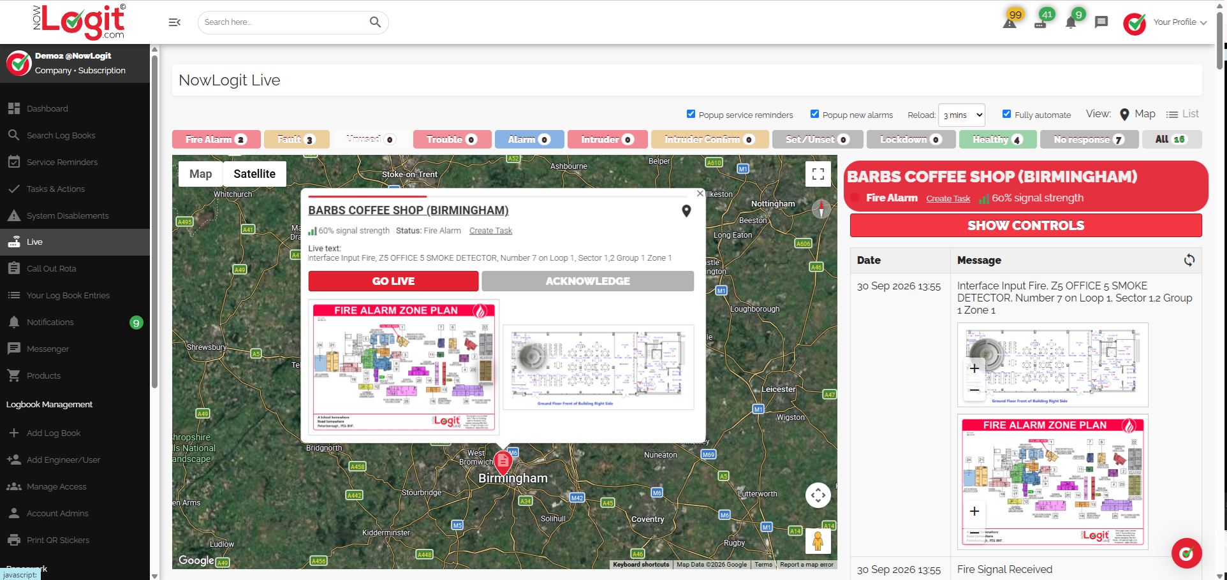The height and width of the screenshot is (580, 1227).
Task: Open floor plan thumbnail in popup
Action: pyautogui.click(x=598, y=367)
